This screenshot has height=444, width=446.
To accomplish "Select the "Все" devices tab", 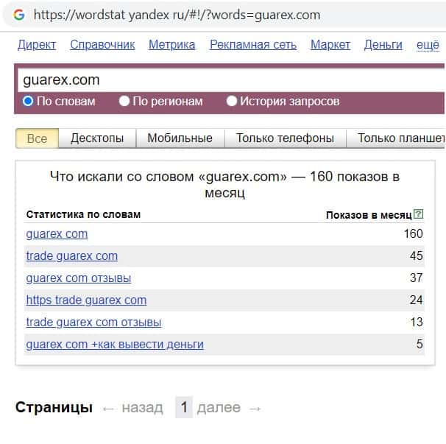I will [x=37, y=138].
